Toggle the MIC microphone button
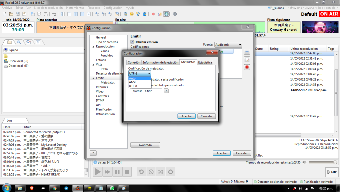 click(332, 172)
